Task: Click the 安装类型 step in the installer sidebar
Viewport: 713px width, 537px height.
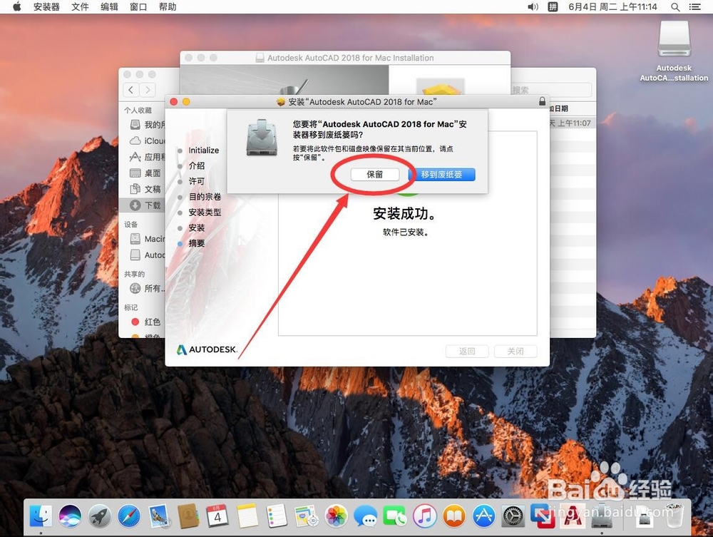Action: (x=204, y=213)
